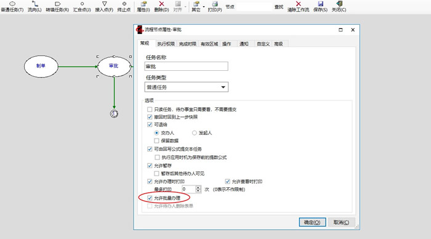Select the 终止点 tool
This screenshot has height=239, width=431.
[124, 7]
